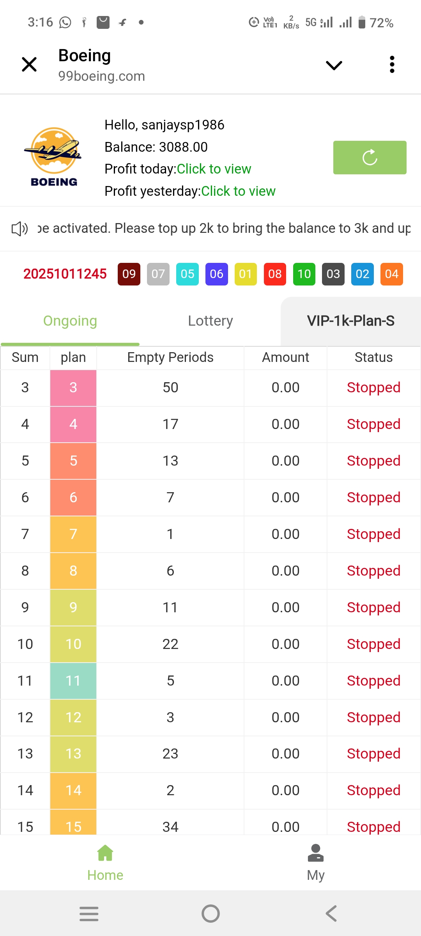The image size is (421, 936).
Task: Click Stopped status for sum 7
Action: [x=373, y=534]
